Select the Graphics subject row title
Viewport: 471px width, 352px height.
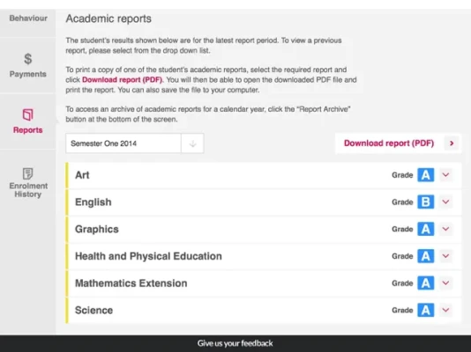(97, 229)
